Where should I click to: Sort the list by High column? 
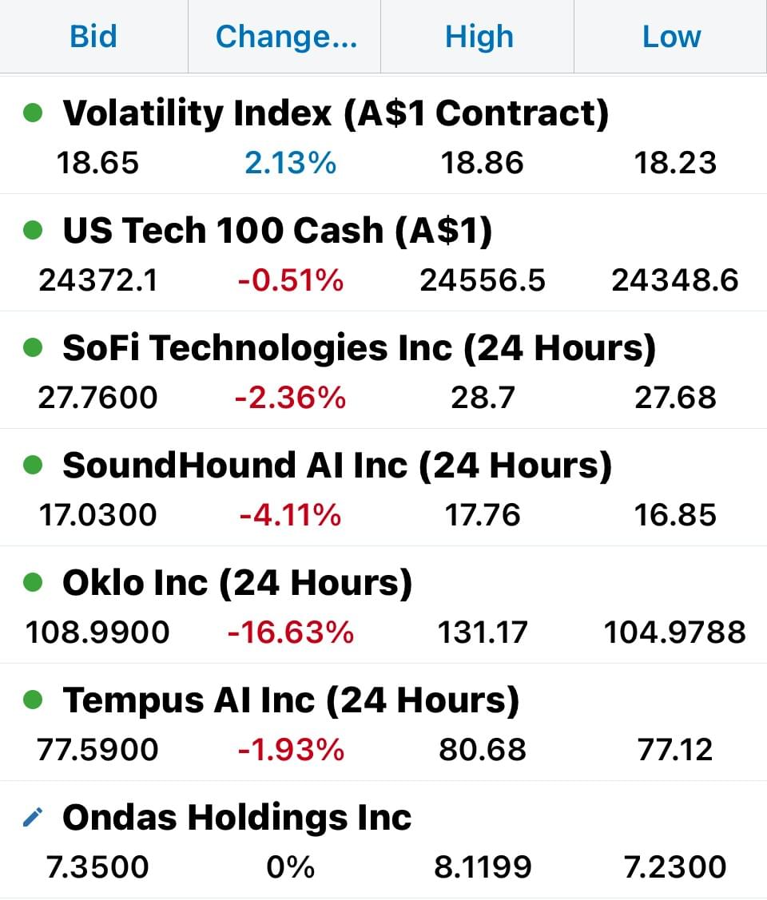[x=478, y=36]
